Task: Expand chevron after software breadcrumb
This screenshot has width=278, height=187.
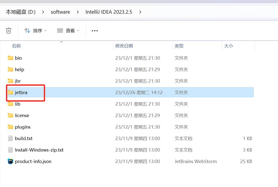Action: [77, 12]
